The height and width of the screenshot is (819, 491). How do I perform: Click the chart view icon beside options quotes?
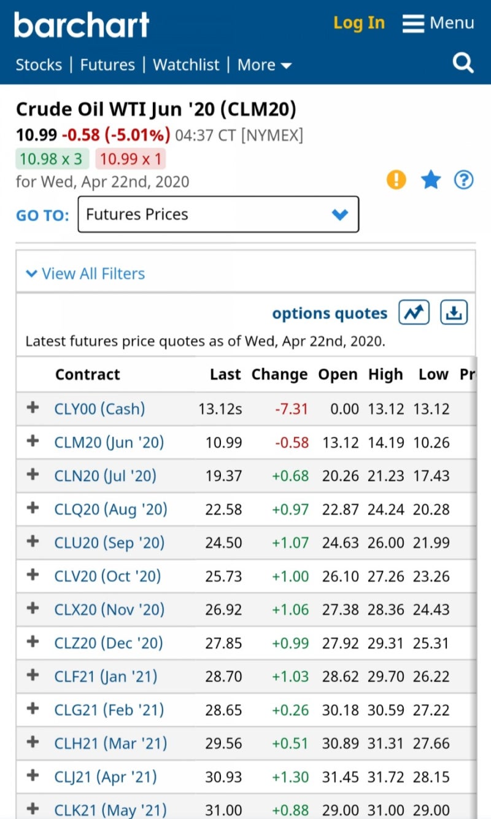pos(414,313)
